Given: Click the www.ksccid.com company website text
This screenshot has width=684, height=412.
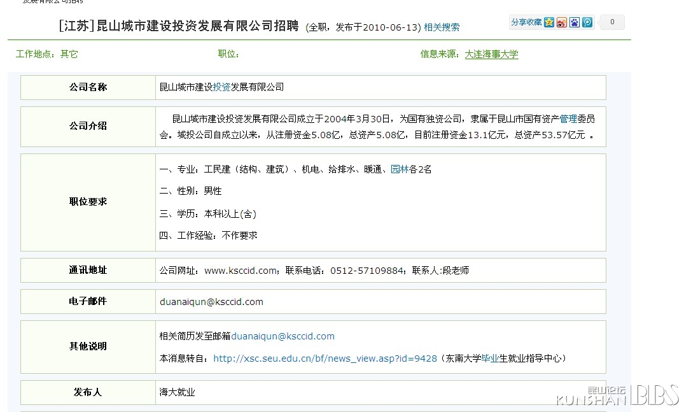Looking at the screenshot, I should point(241,271).
